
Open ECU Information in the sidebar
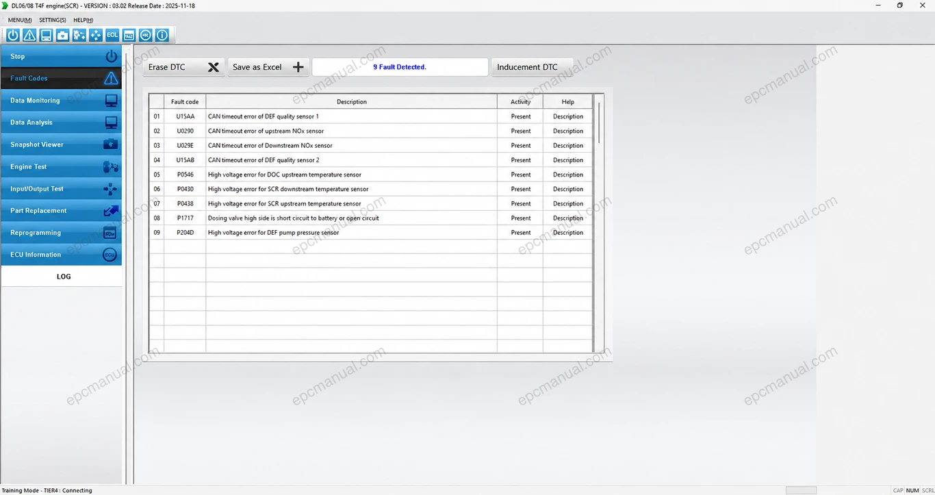[62, 255]
